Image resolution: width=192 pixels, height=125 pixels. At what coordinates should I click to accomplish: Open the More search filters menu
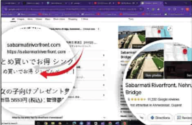[84, 19]
